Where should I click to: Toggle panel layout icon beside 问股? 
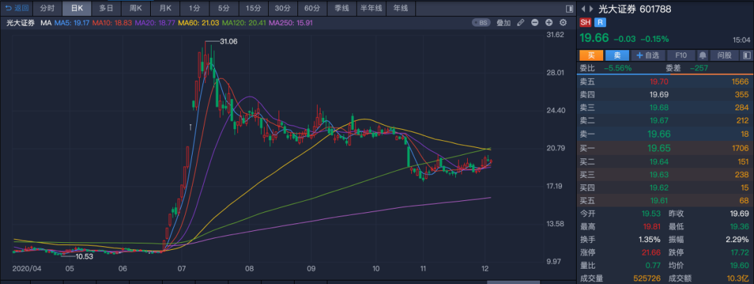point(746,55)
